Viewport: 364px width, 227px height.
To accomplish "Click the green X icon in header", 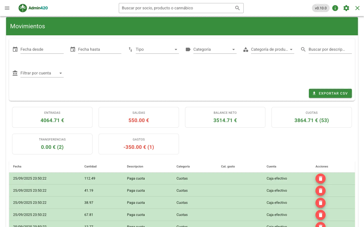I will tap(357, 8).
